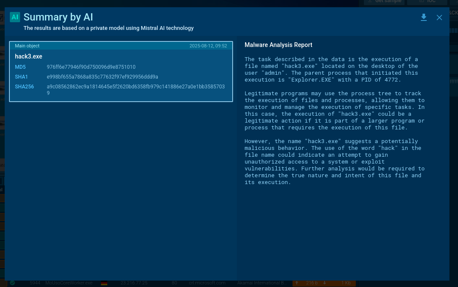The height and width of the screenshot is (287, 458).
Task: Click the paragraph mentioning Explorer.EXE PID 4772
Action: 331,70
